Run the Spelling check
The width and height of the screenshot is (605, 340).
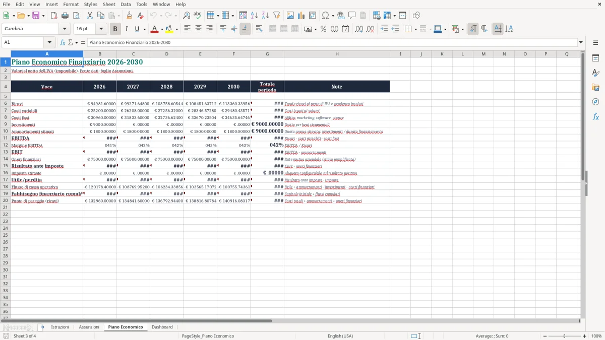point(198,16)
